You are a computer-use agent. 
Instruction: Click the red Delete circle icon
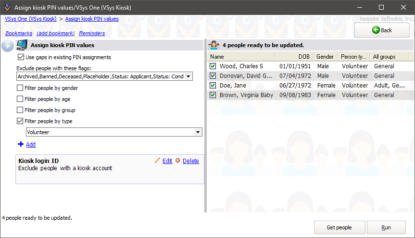click(x=178, y=161)
